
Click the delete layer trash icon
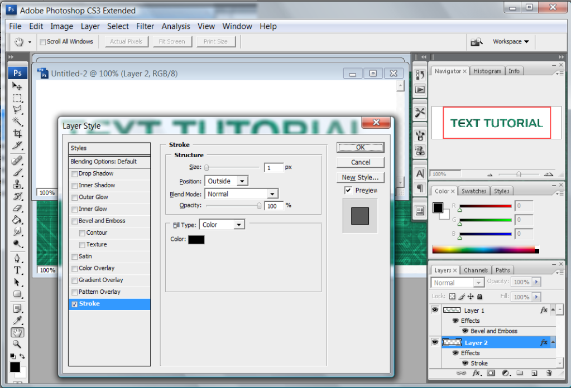(x=548, y=373)
